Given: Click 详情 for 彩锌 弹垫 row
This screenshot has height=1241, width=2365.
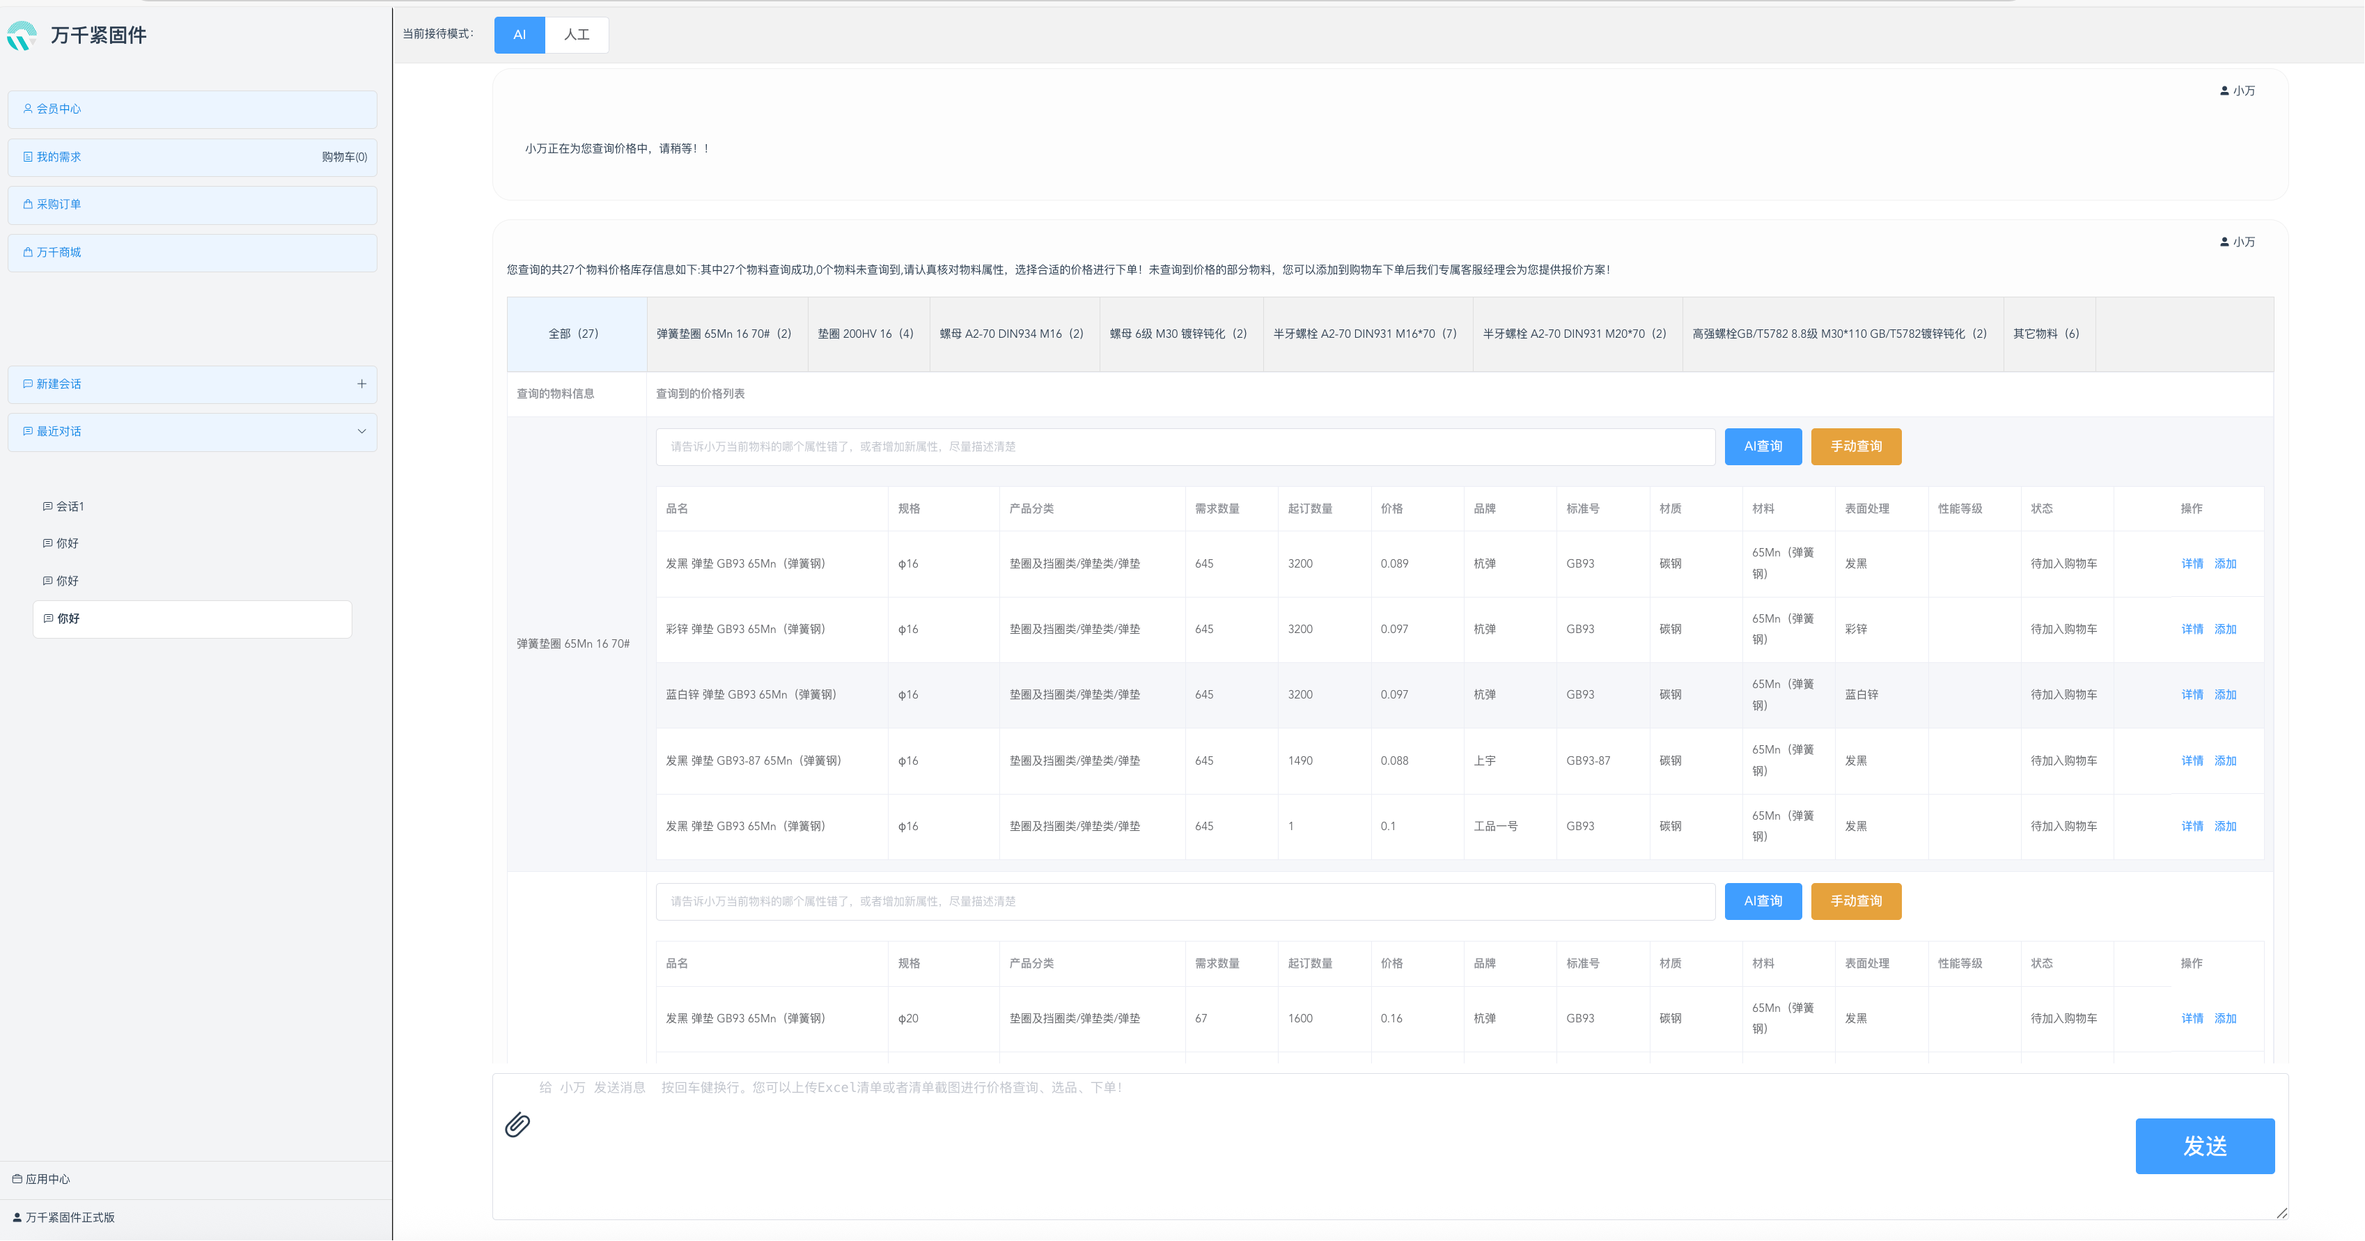Looking at the screenshot, I should (2192, 629).
